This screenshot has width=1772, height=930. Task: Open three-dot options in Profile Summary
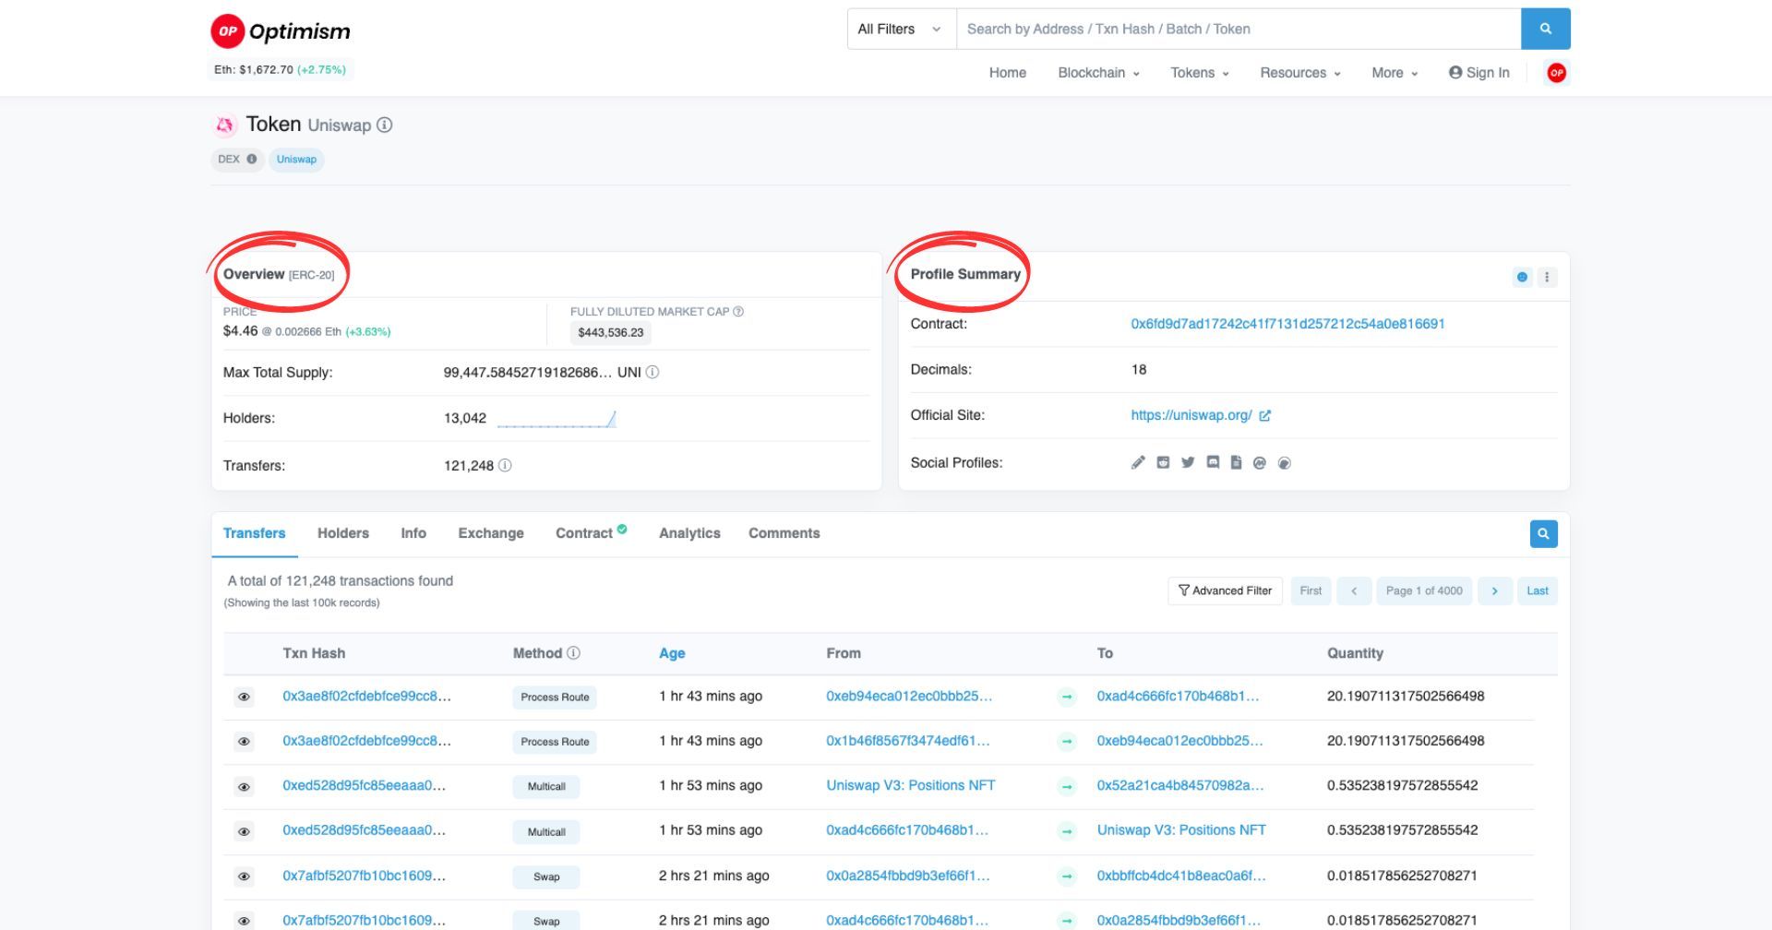click(1547, 277)
